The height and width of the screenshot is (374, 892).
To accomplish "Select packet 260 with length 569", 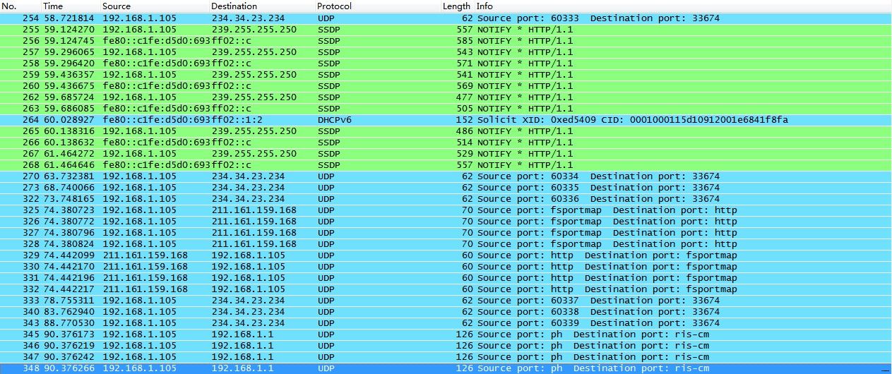I will tap(446, 86).
